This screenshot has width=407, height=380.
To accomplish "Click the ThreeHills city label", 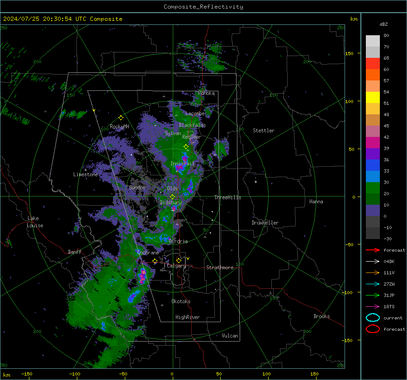I will [227, 197].
